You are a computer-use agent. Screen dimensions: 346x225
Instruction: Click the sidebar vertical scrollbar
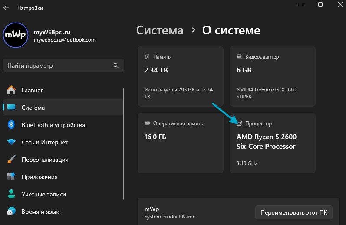[x=124, y=144]
